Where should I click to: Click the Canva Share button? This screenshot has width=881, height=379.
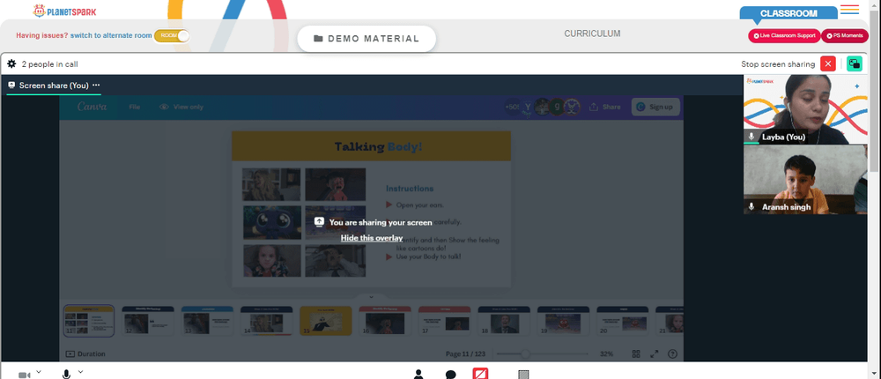tap(605, 107)
